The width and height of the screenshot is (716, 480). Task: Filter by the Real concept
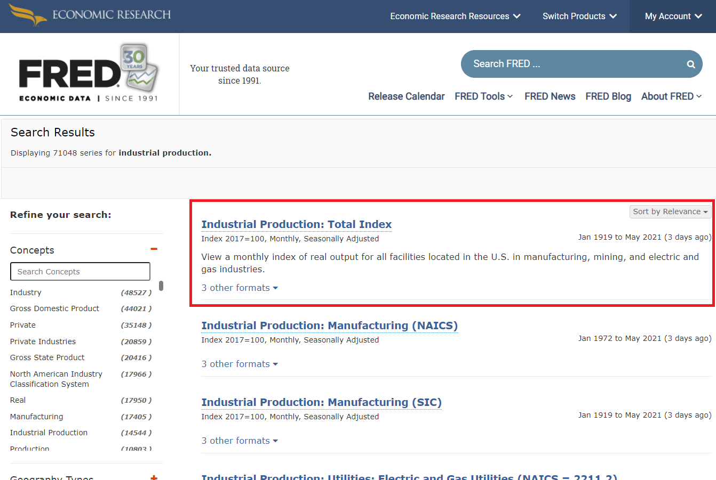[18, 400]
